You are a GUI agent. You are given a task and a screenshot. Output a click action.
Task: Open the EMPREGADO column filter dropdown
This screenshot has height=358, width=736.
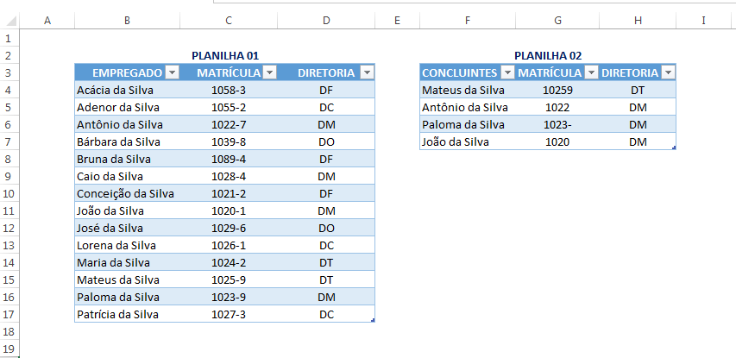point(173,72)
